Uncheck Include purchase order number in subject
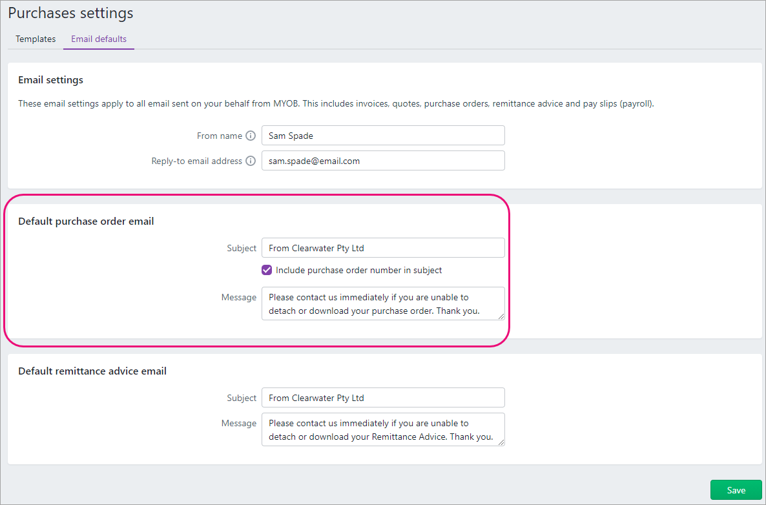Image resolution: width=766 pixels, height=505 pixels. click(267, 270)
